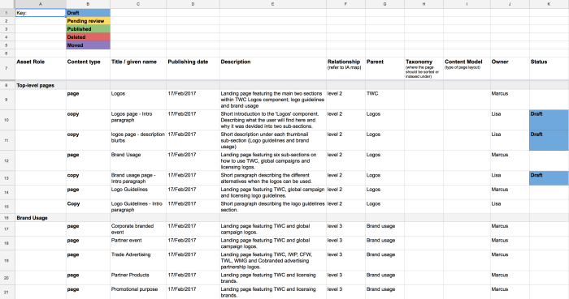Click the blue Draft key swatch cell
This screenshot has width=569, height=299.
[x=88, y=13]
